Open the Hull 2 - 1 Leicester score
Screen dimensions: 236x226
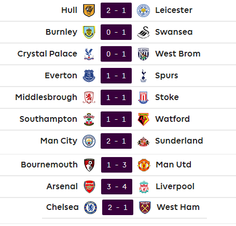116,10
